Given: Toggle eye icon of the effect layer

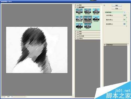Looking at the screenshot, I should click(105, 45).
